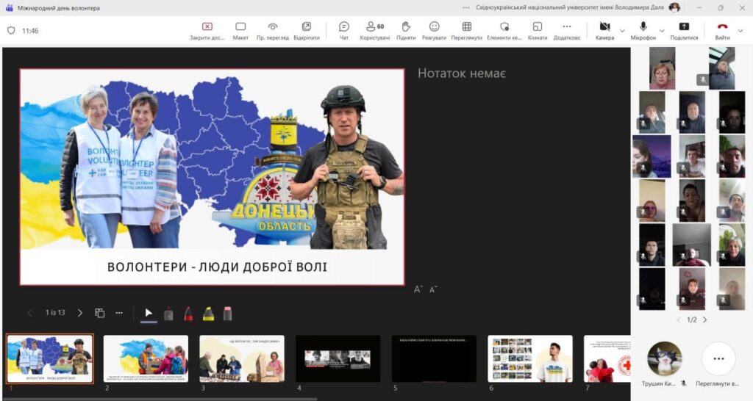Viewport: 753px width, 401px height.
Task: Click Поділитися to share content
Action: tap(684, 30)
